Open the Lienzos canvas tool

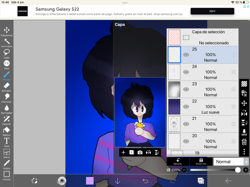[7, 176]
